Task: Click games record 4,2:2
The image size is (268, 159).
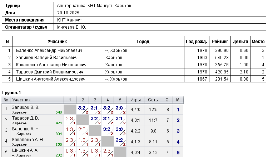Action: pos(135,131)
